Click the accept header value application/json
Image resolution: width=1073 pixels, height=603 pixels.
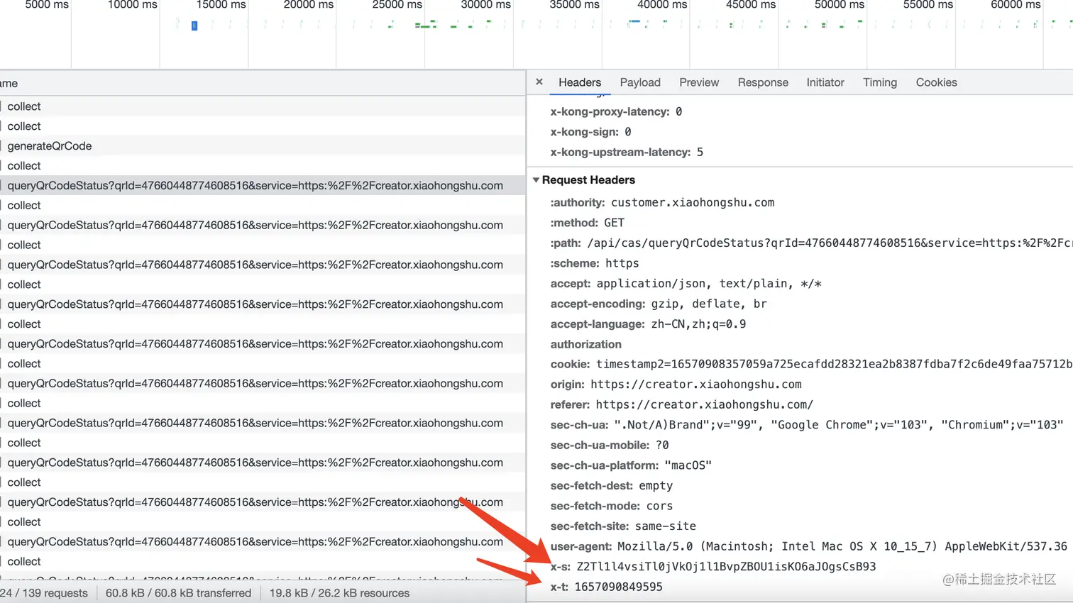pyautogui.click(x=709, y=284)
